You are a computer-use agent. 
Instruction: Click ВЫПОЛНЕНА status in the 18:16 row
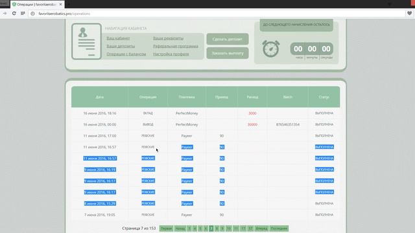(x=324, y=113)
